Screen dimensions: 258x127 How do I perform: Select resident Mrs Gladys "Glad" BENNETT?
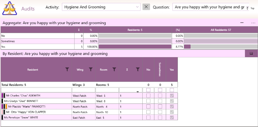tap(21, 101)
